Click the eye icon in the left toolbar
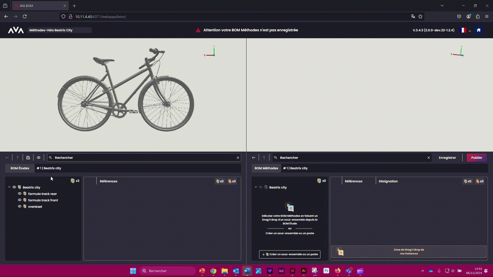The height and width of the screenshot is (277, 493). [39, 158]
